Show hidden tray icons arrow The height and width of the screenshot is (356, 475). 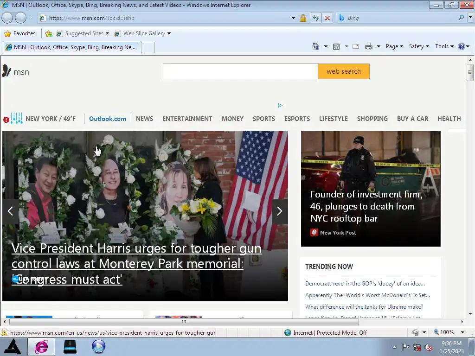pos(394,347)
